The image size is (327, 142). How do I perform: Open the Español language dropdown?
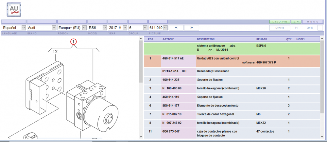[14, 28]
